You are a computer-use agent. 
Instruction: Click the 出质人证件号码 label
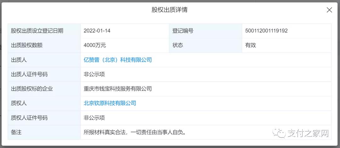pyautogui.click(x=29, y=74)
